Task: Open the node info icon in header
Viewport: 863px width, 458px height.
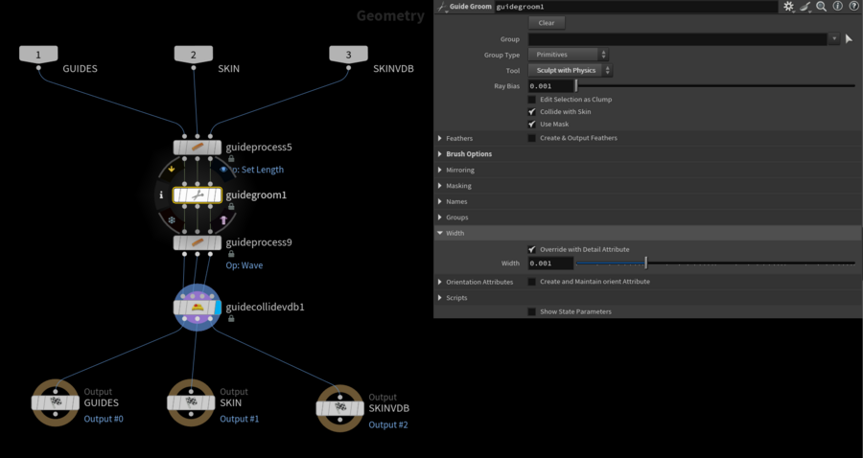Action: pos(837,7)
